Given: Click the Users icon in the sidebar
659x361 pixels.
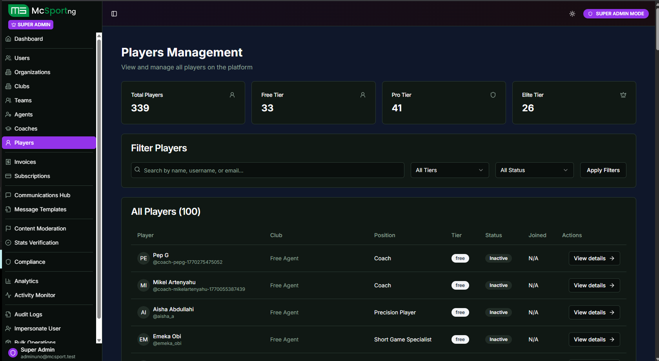Looking at the screenshot, I should tap(8, 58).
